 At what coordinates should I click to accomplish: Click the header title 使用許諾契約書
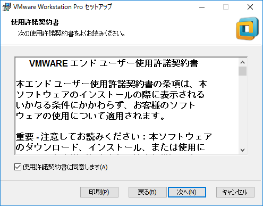point(35,22)
